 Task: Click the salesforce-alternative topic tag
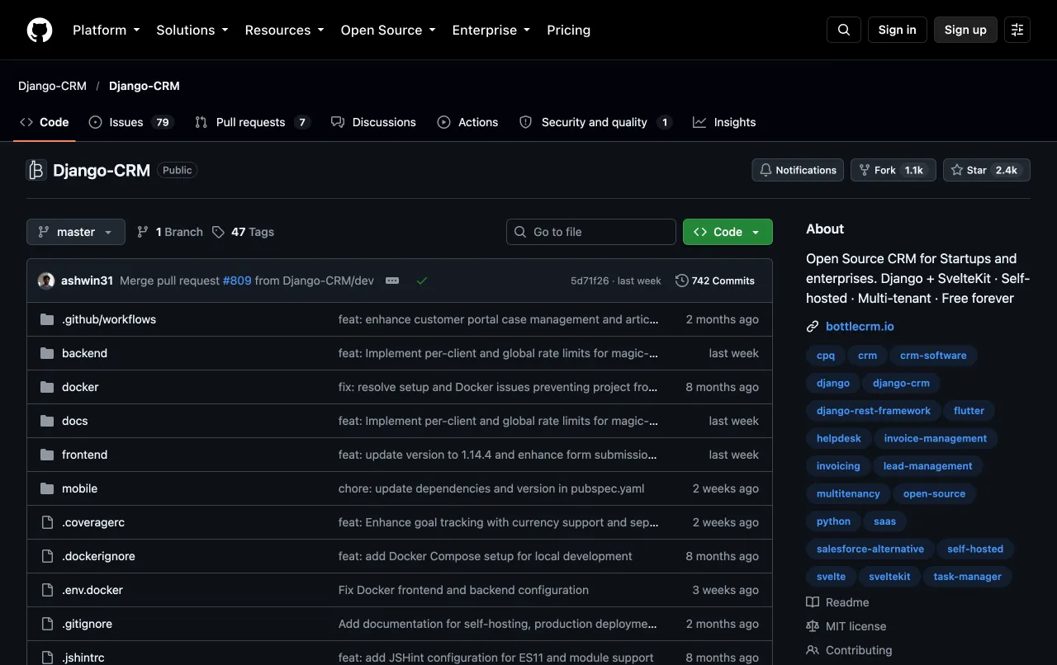870,549
